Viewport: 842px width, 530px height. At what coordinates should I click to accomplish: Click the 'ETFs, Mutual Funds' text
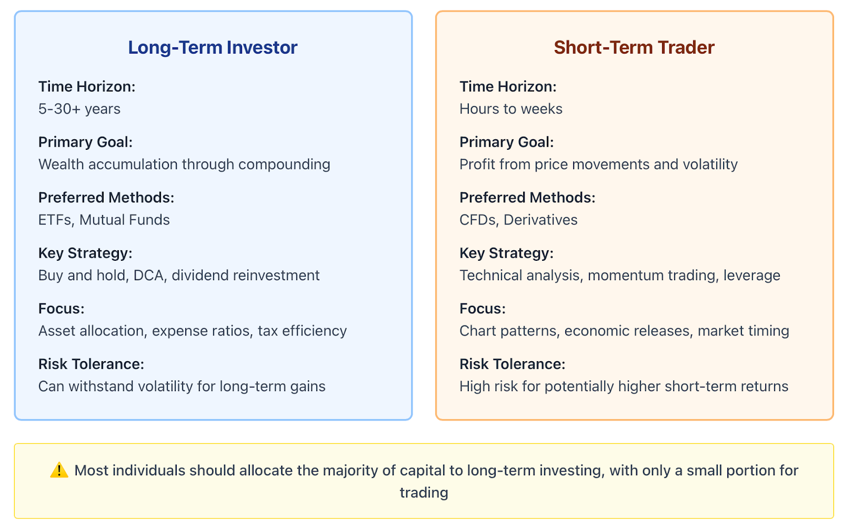click(104, 220)
